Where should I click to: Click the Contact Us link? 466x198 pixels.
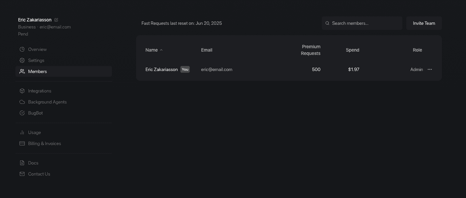[39, 174]
